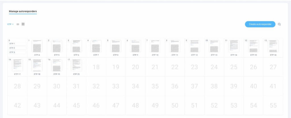The width and height of the screenshot is (291, 118).
Task: Select ETP 1 in day 0
Action: pos(17,44)
